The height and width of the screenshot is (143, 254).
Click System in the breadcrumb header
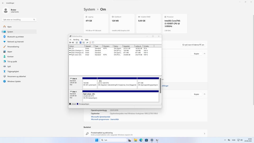pos(89,10)
